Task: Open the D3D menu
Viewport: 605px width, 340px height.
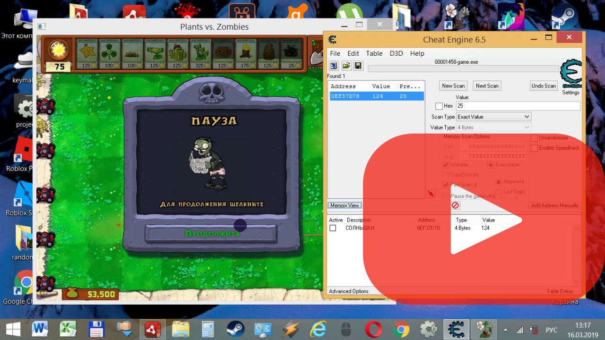Action: pos(396,53)
